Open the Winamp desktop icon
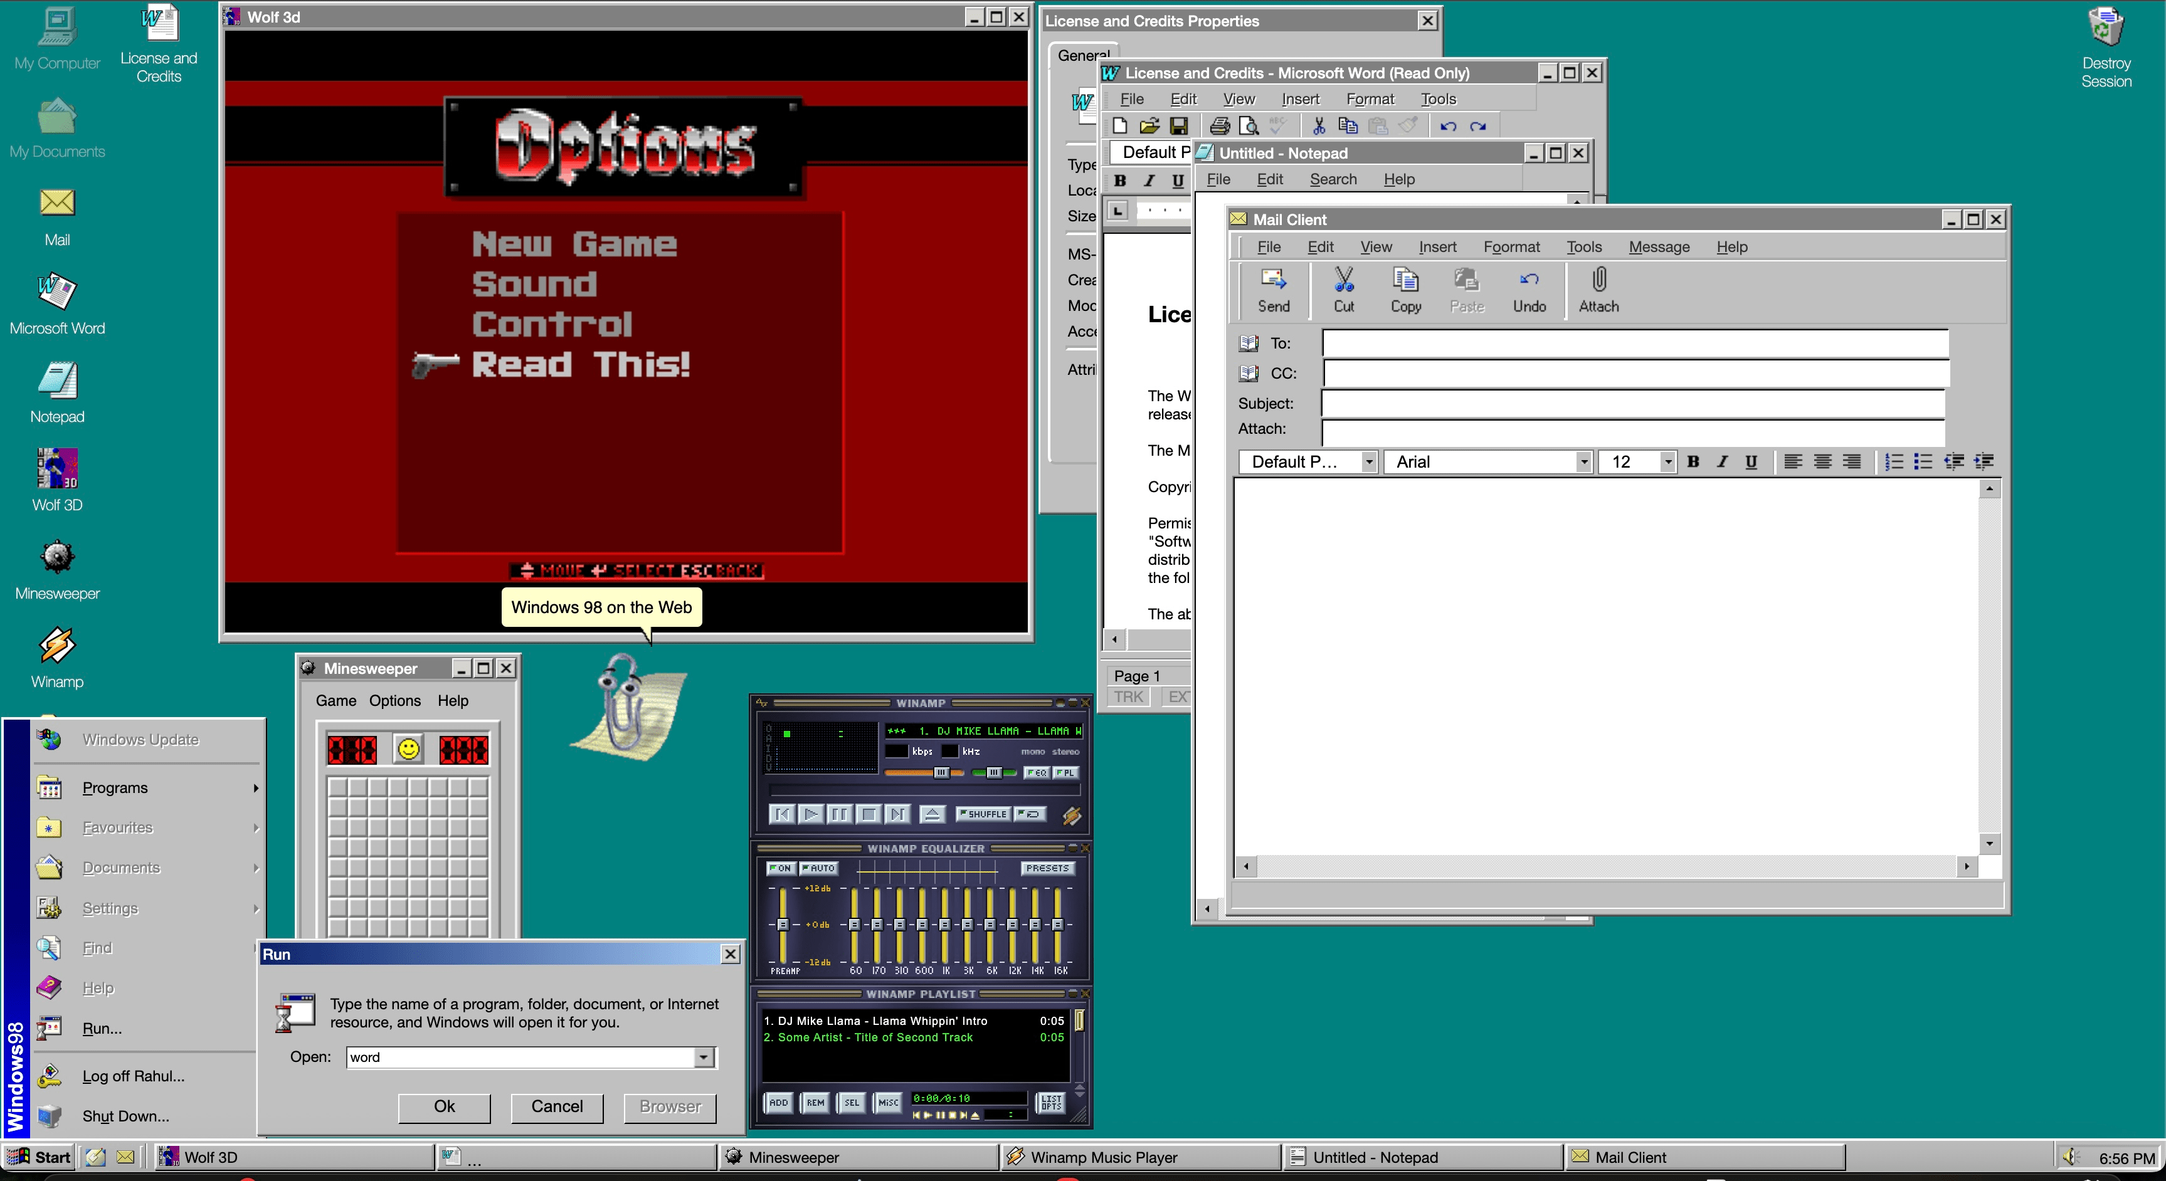This screenshot has width=2166, height=1181. (57, 646)
